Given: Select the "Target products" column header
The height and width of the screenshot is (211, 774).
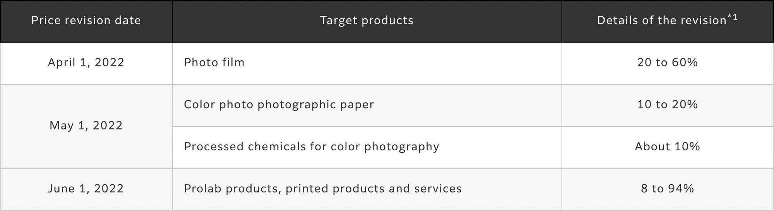Looking at the screenshot, I should (366, 20).
